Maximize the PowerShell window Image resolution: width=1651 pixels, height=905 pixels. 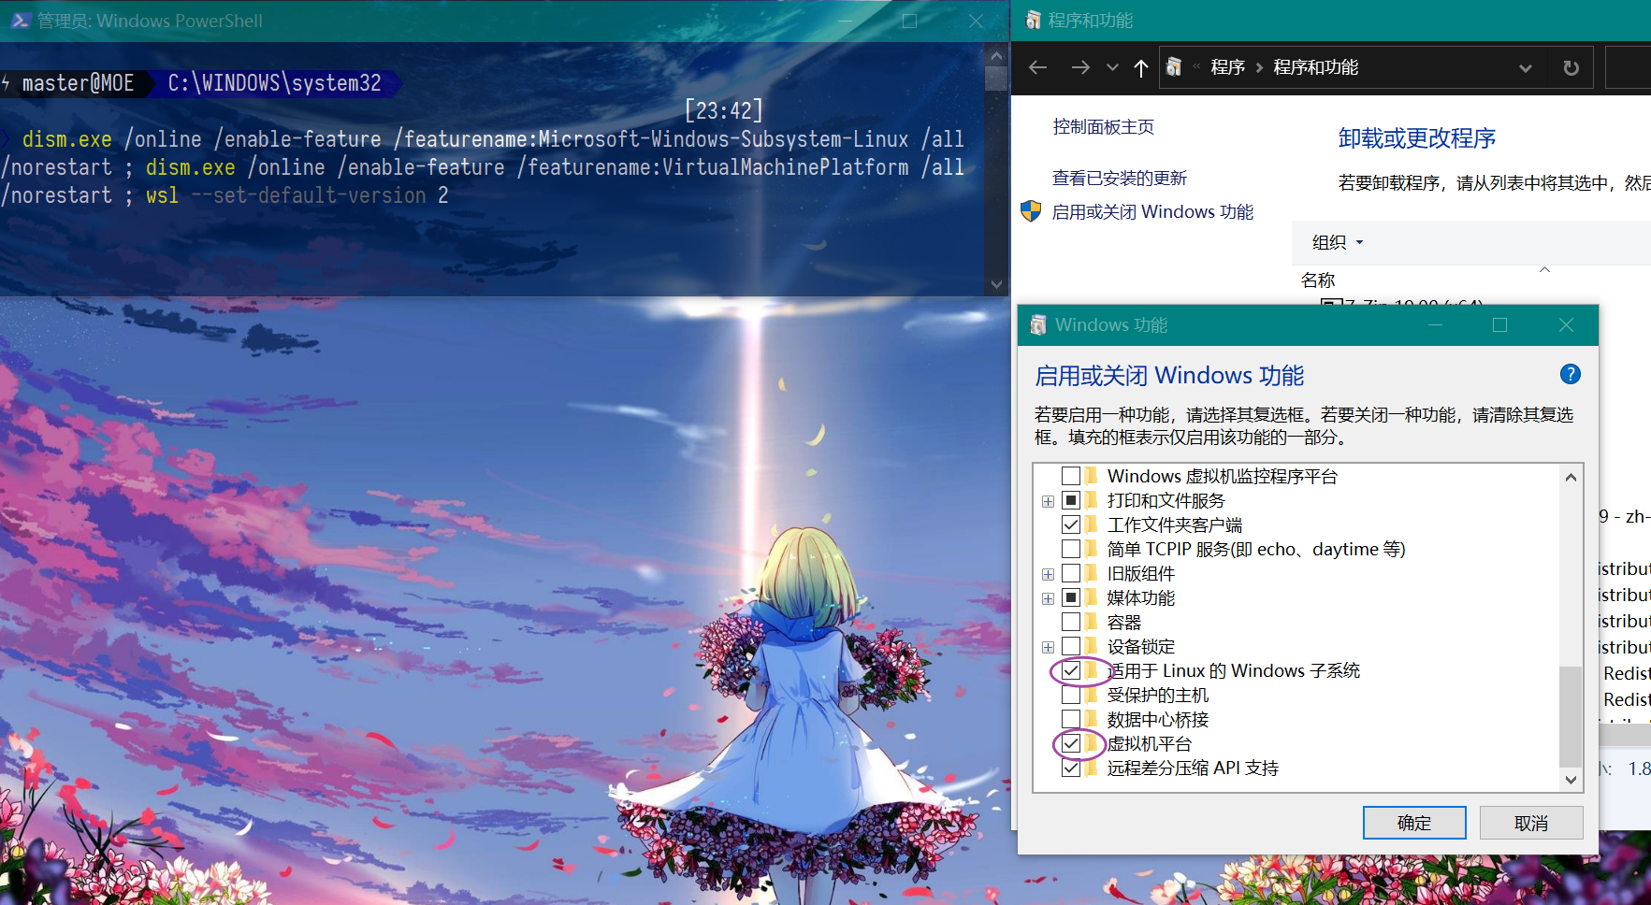909,21
